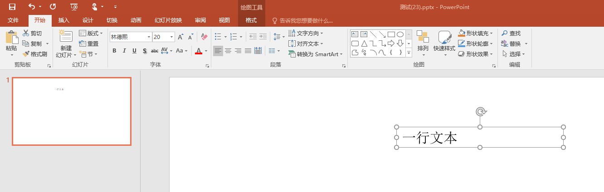Image resolution: width=604 pixels, height=192 pixels.
Task: Align text left
Action: coord(218,51)
